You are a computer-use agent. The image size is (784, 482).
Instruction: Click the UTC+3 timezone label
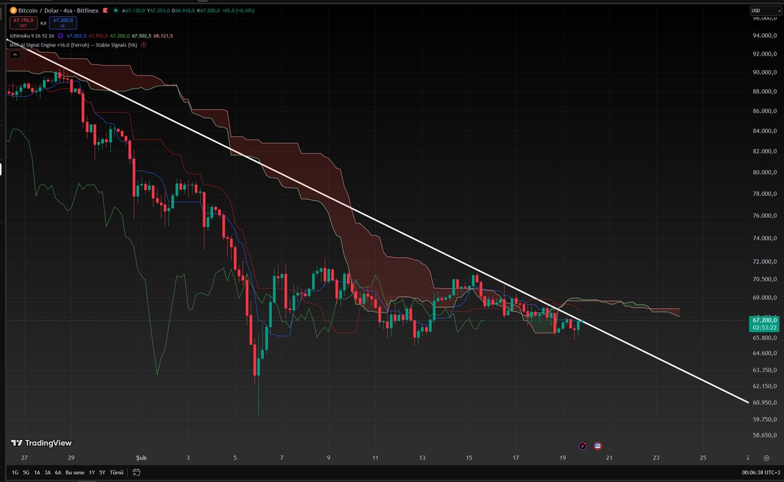760,472
